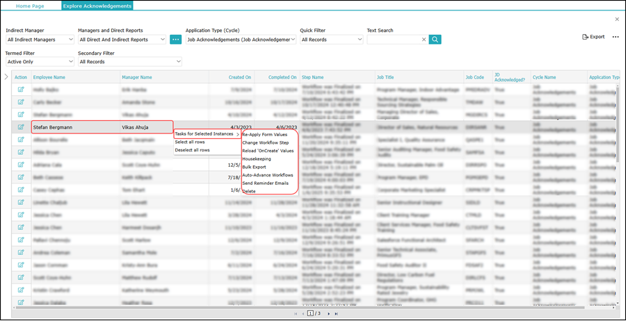Expand the left side panel arrow
The height and width of the screenshot is (321, 626).
(6, 77)
